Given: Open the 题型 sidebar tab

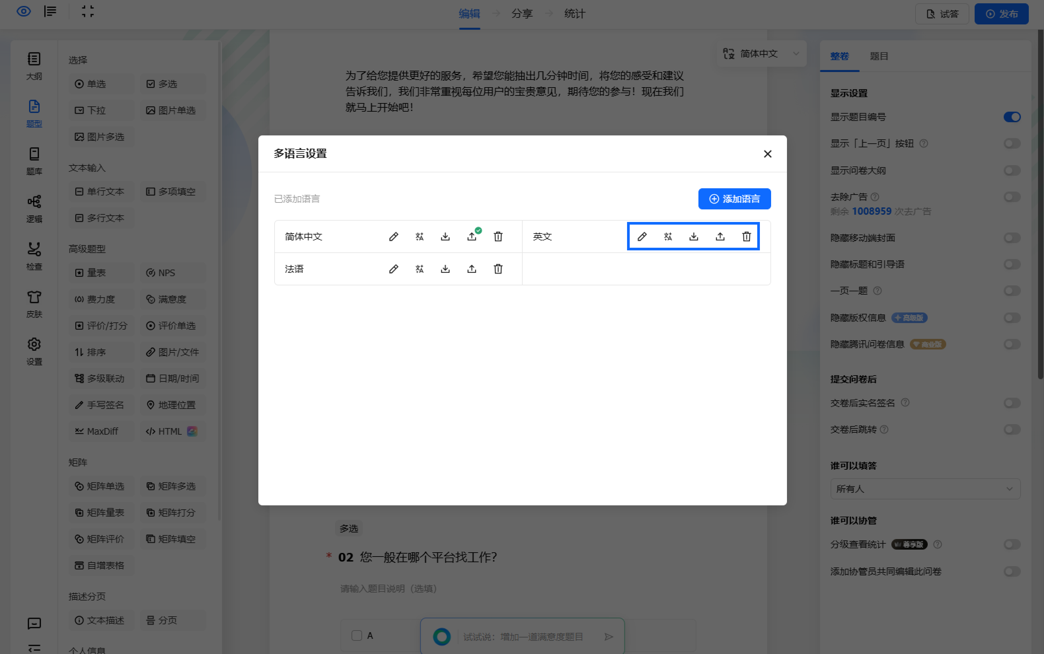Looking at the screenshot, I should click(34, 114).
